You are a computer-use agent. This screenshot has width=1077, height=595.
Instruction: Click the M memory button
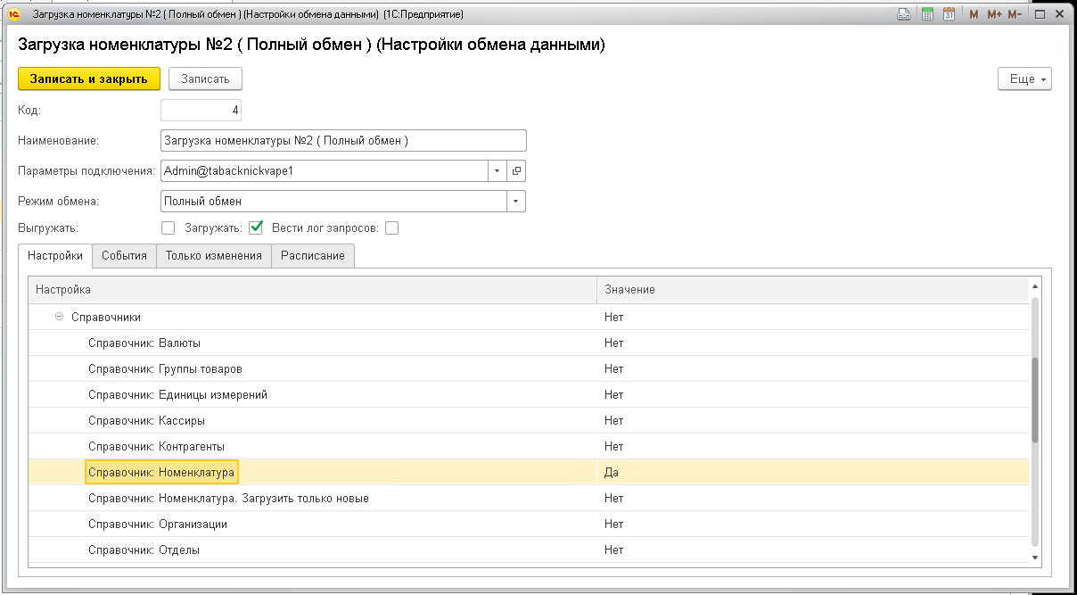[x=974, y=14]
